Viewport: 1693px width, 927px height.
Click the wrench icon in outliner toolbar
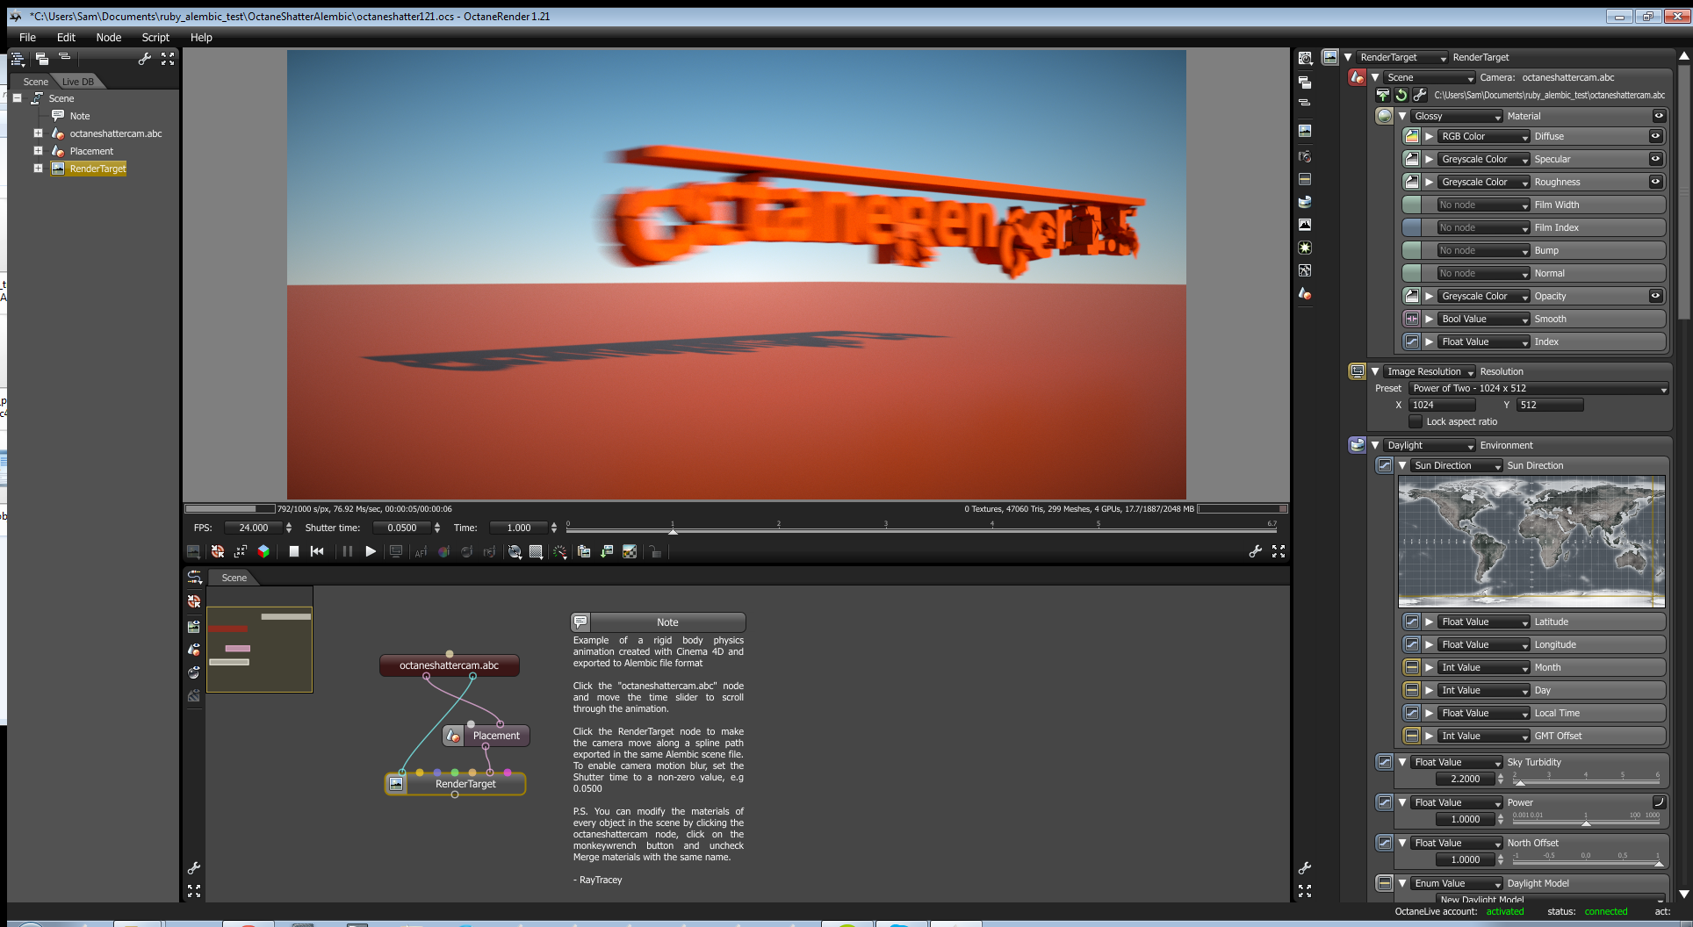pyautogui.click(x=145, y=59)
